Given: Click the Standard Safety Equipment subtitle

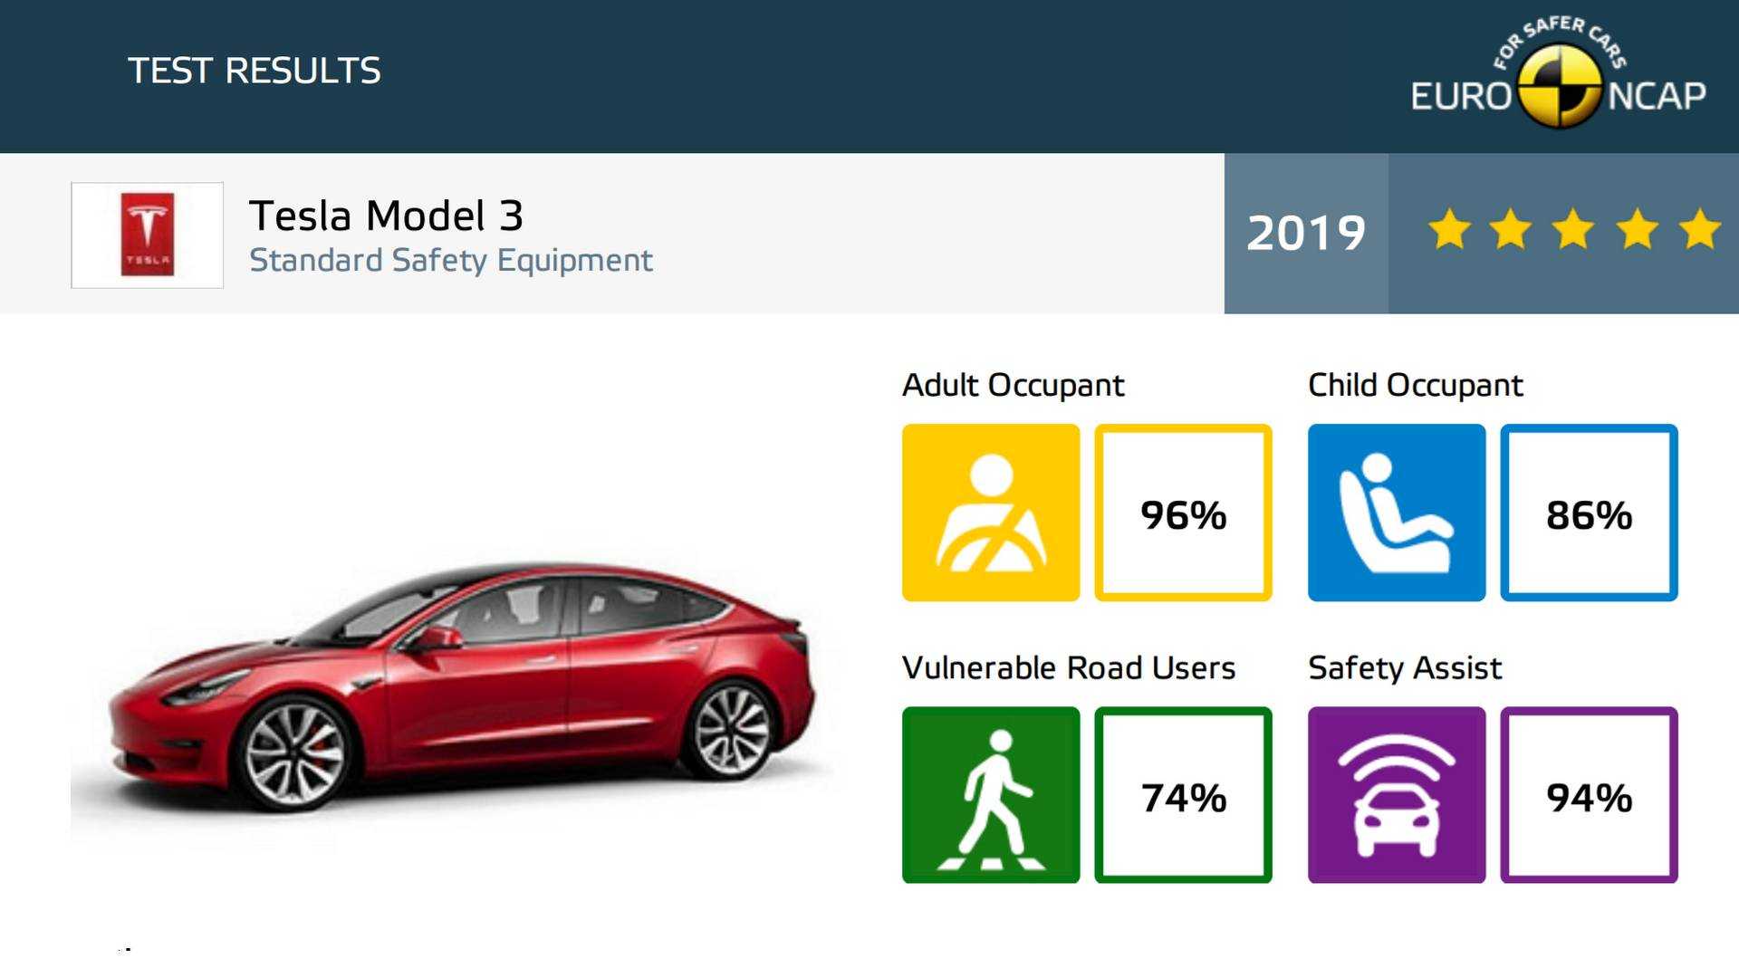Looking at the screenshot, I should 450,261.
